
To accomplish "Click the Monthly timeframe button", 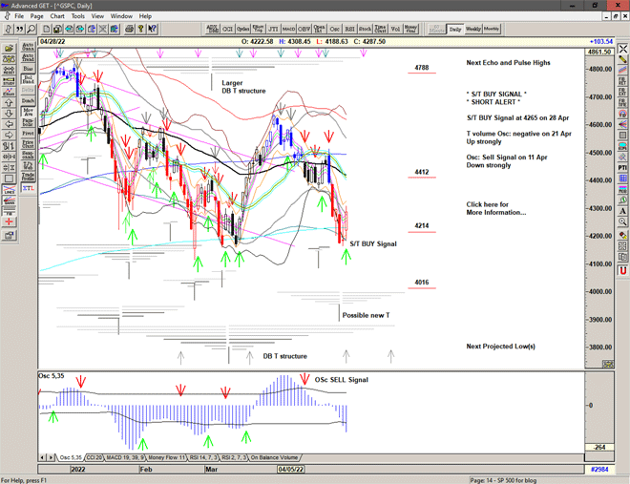I will click(x=493, y=30).
